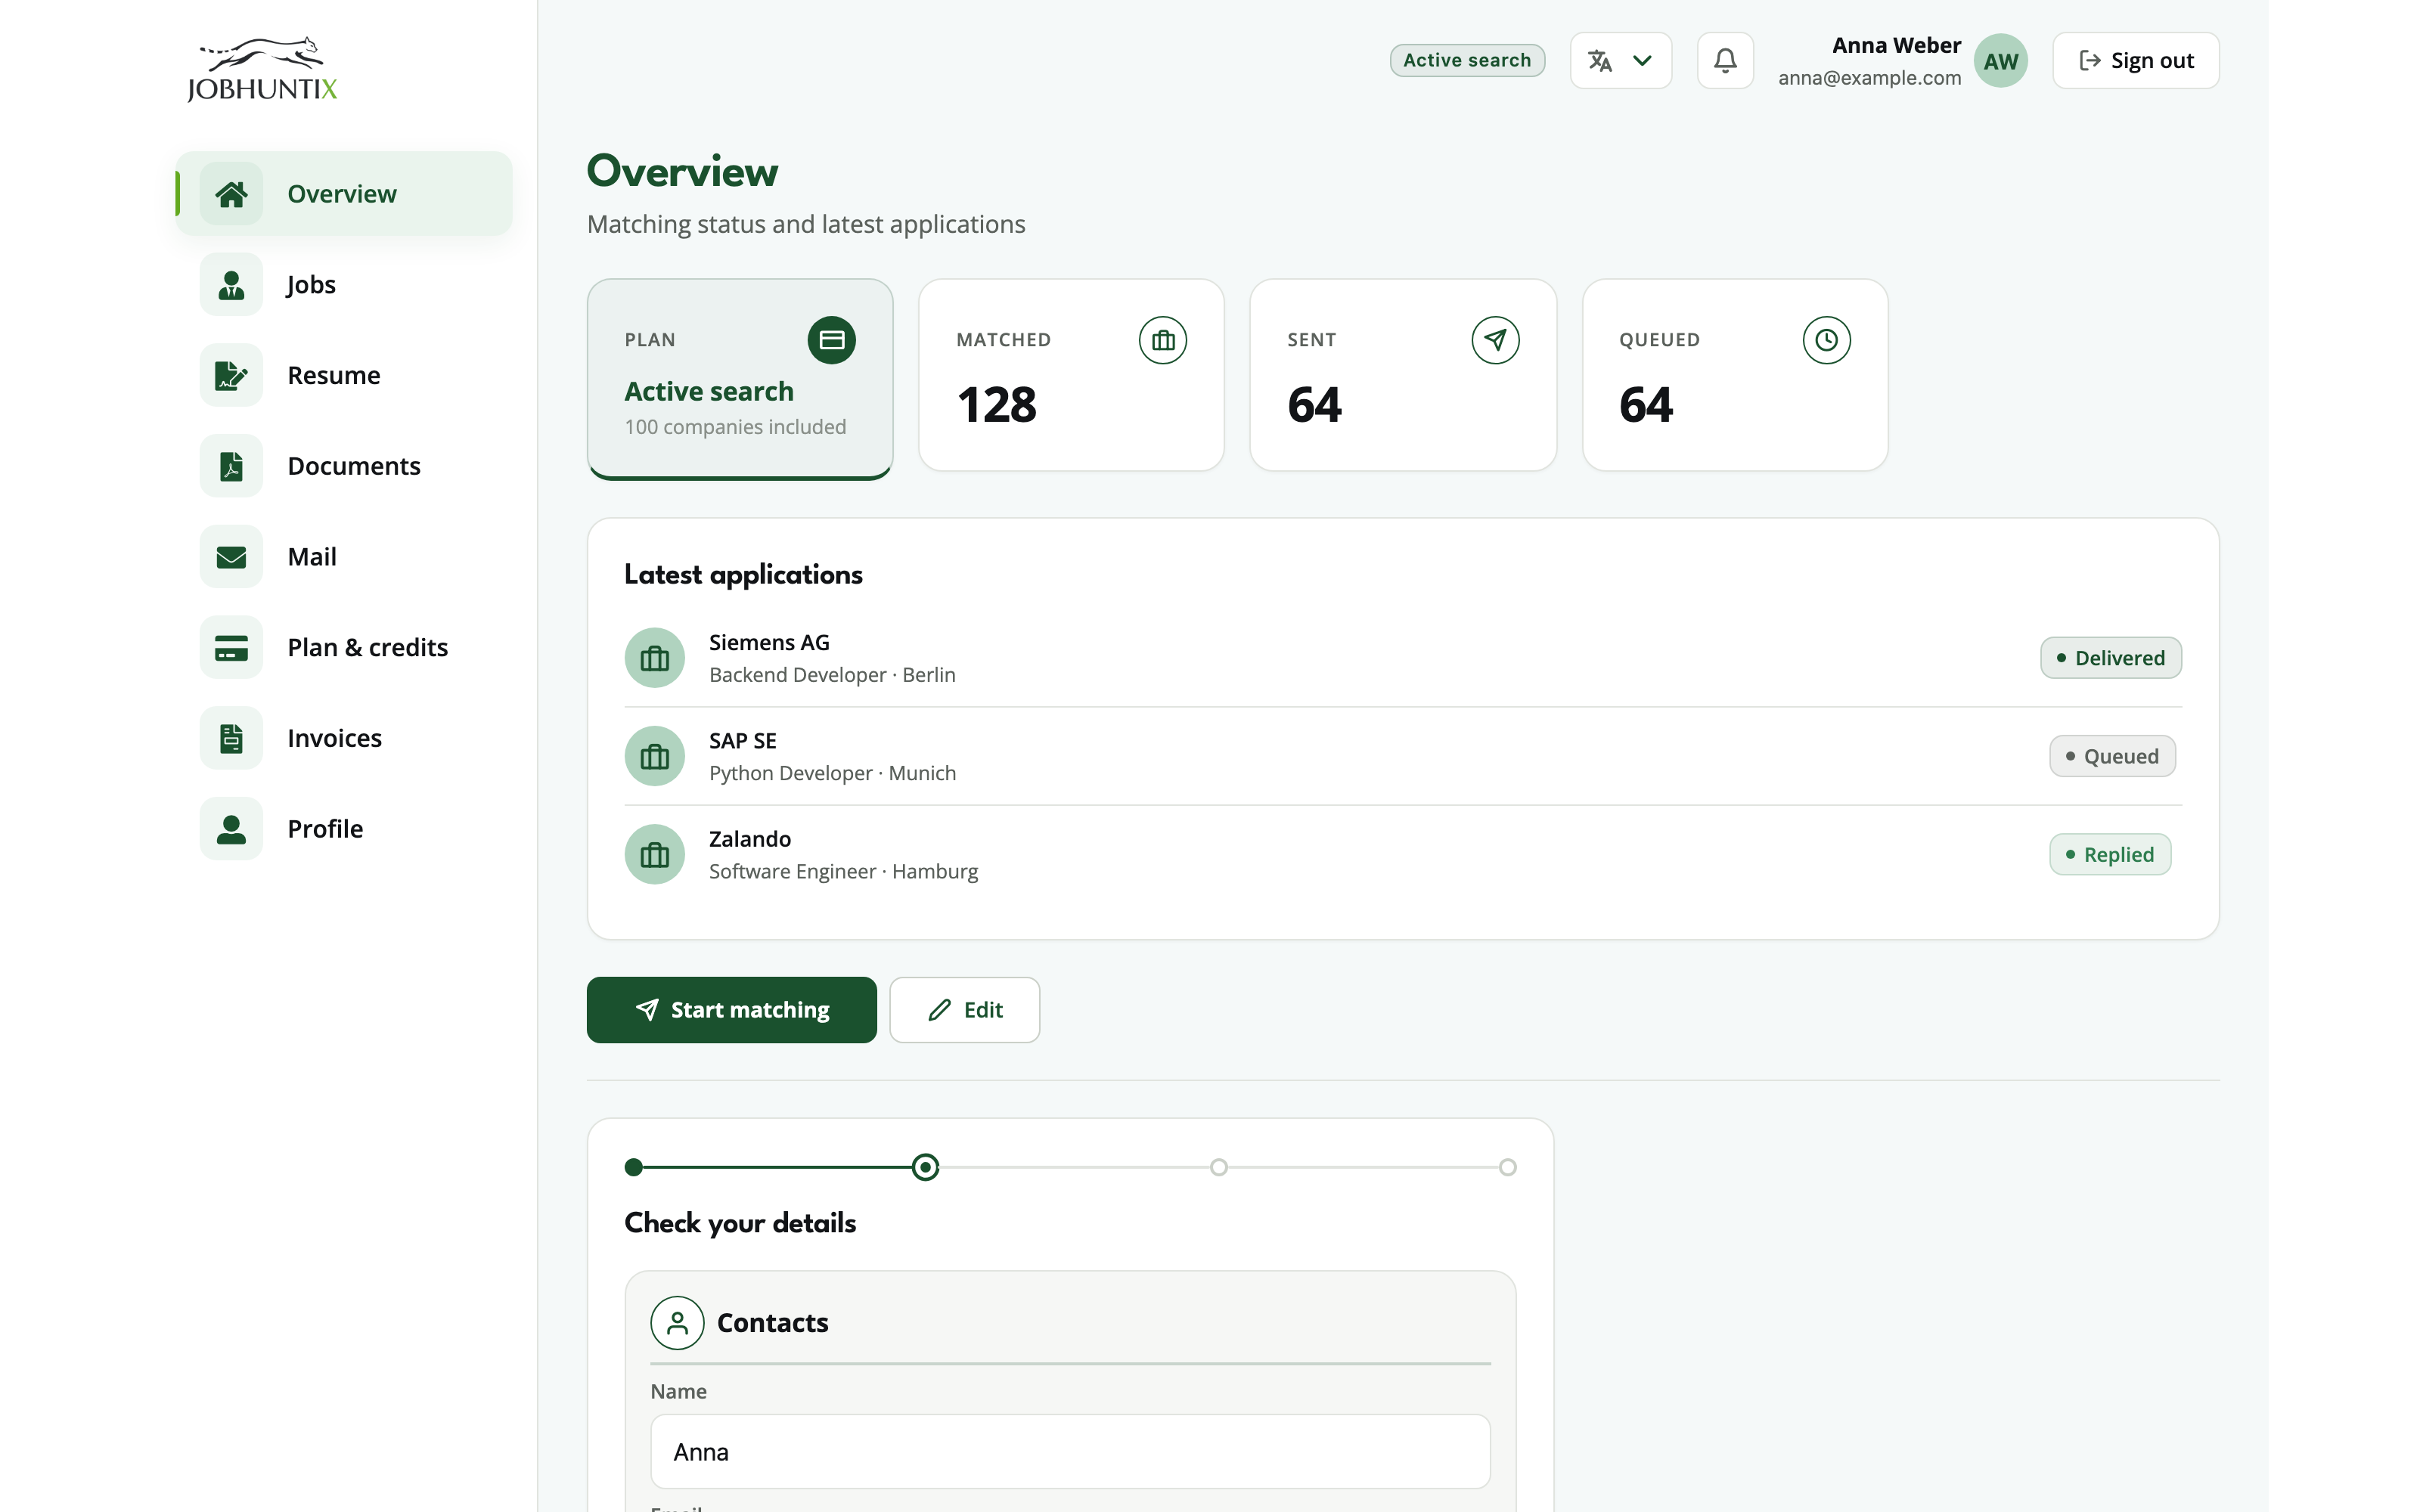Click the Matched count 128
This screenshot has height=1512, width=2420.
(x=996, y=405)
